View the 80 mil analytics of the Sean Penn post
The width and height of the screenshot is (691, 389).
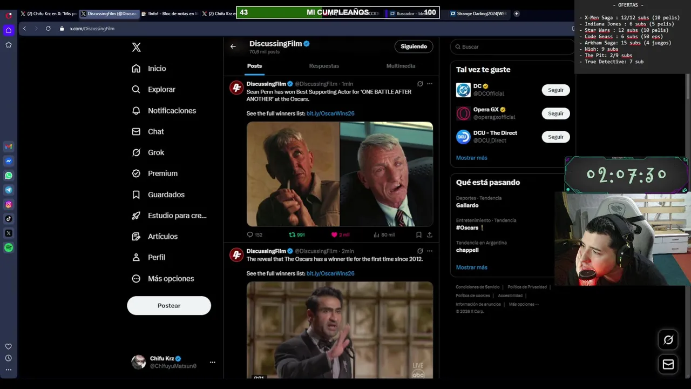[384, 234]
